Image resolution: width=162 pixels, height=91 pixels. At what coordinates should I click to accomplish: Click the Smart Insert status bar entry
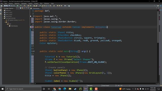[x=106, y=85]
